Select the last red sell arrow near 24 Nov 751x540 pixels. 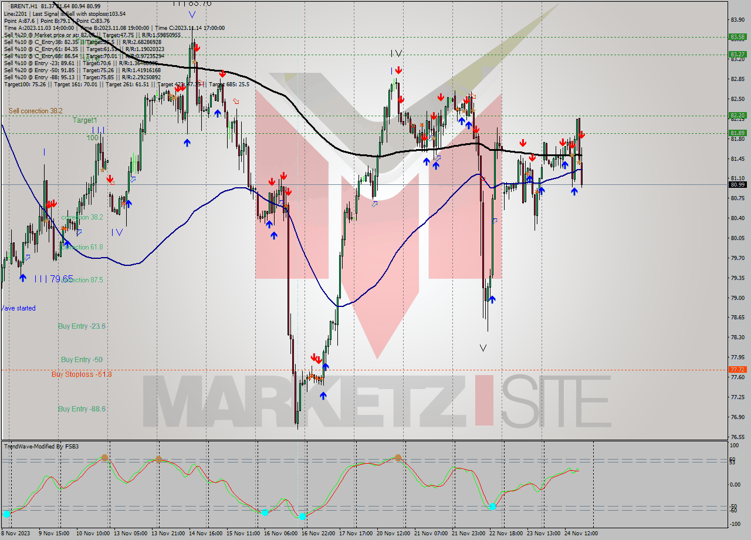[x=581, y=135]
